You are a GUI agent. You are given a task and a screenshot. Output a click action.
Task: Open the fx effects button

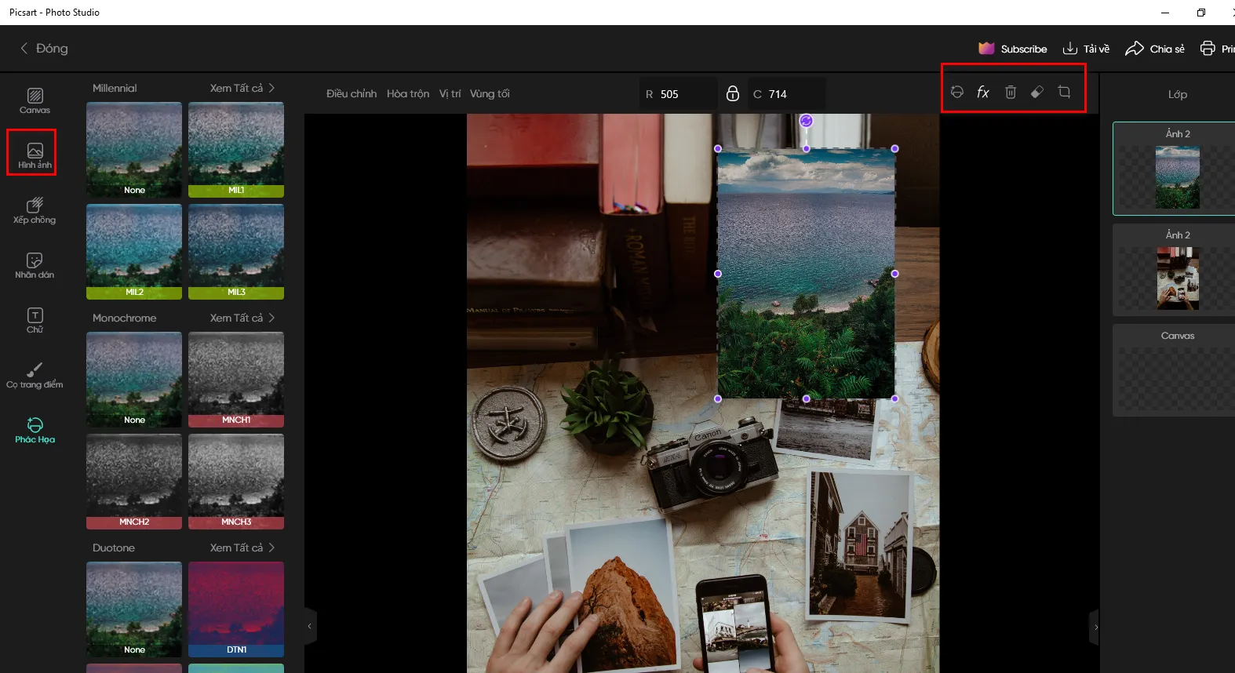pyautogui.click(x=983, y=93)
